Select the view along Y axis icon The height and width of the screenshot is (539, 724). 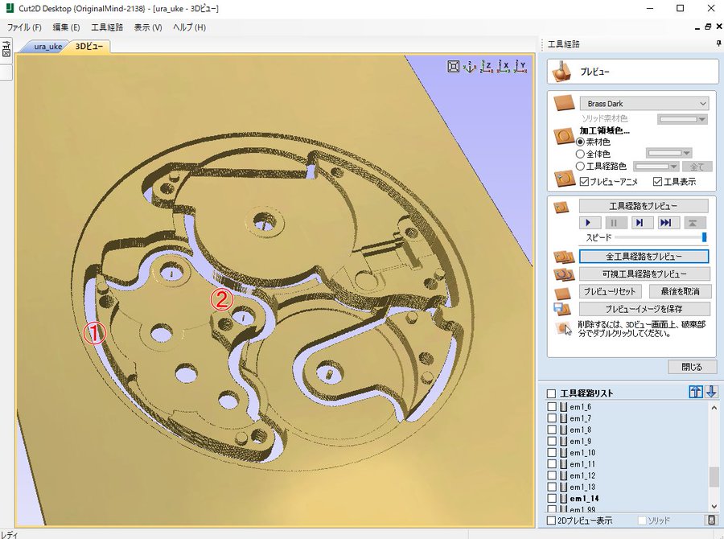click(x=520, y=67)
